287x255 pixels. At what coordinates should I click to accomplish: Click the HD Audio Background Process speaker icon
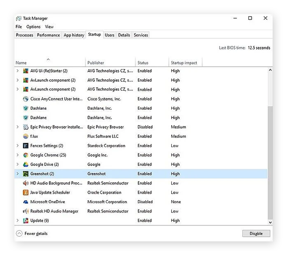click(26, 183)
